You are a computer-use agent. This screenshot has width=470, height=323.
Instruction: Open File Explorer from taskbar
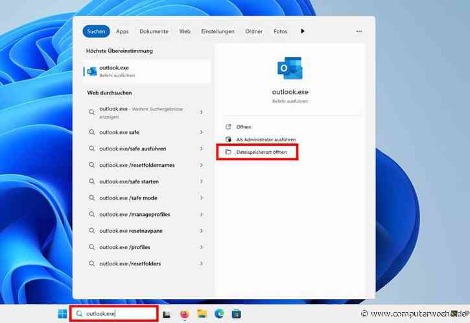[202, 314]
